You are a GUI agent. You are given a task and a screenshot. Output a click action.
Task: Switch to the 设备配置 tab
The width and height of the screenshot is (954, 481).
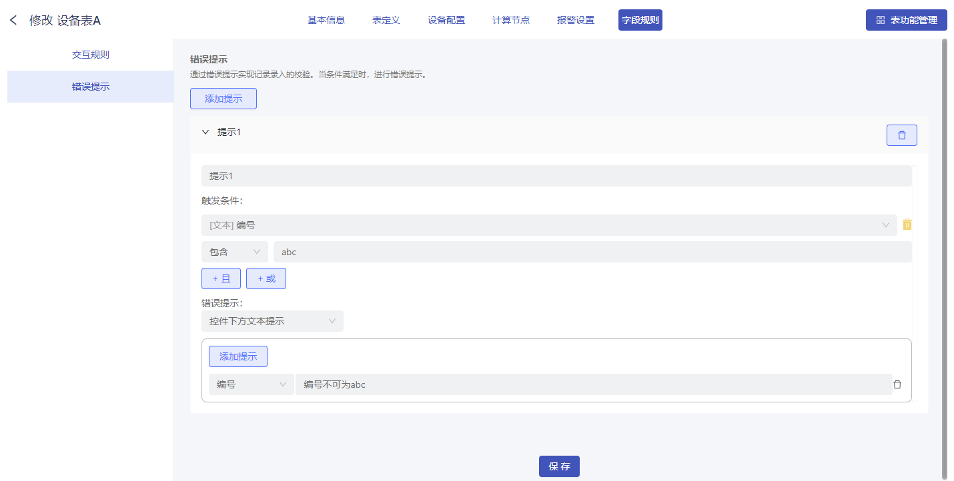(446, 20)
